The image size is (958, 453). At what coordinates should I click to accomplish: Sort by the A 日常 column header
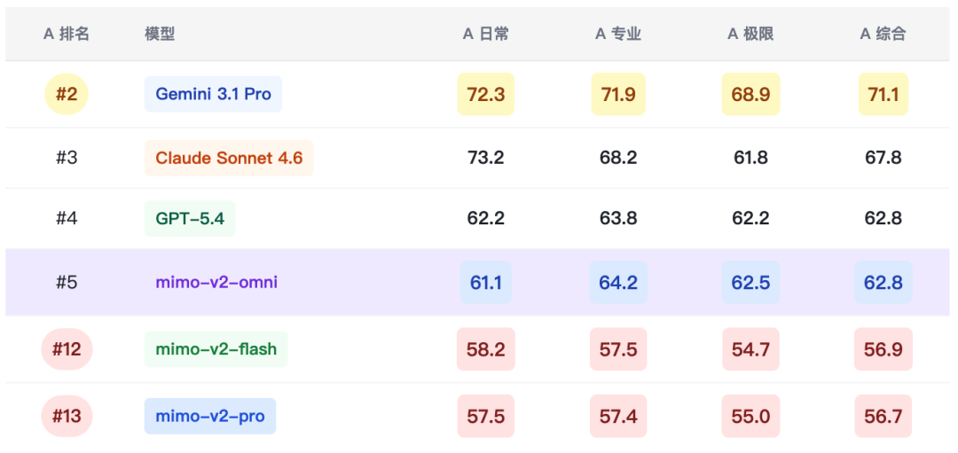485,34
